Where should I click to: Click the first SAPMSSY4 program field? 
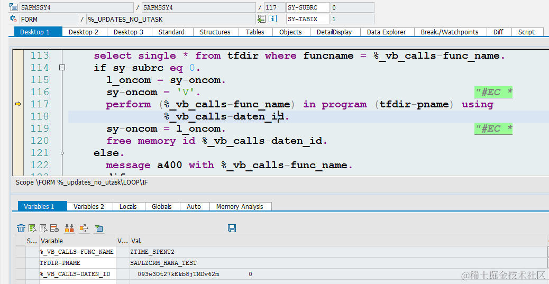click(77, 7)
